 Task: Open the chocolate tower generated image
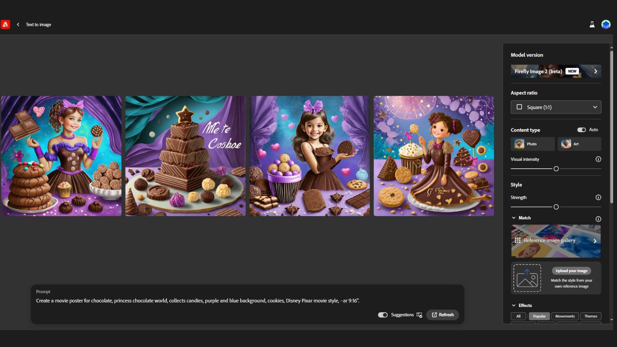pos(186,156)
